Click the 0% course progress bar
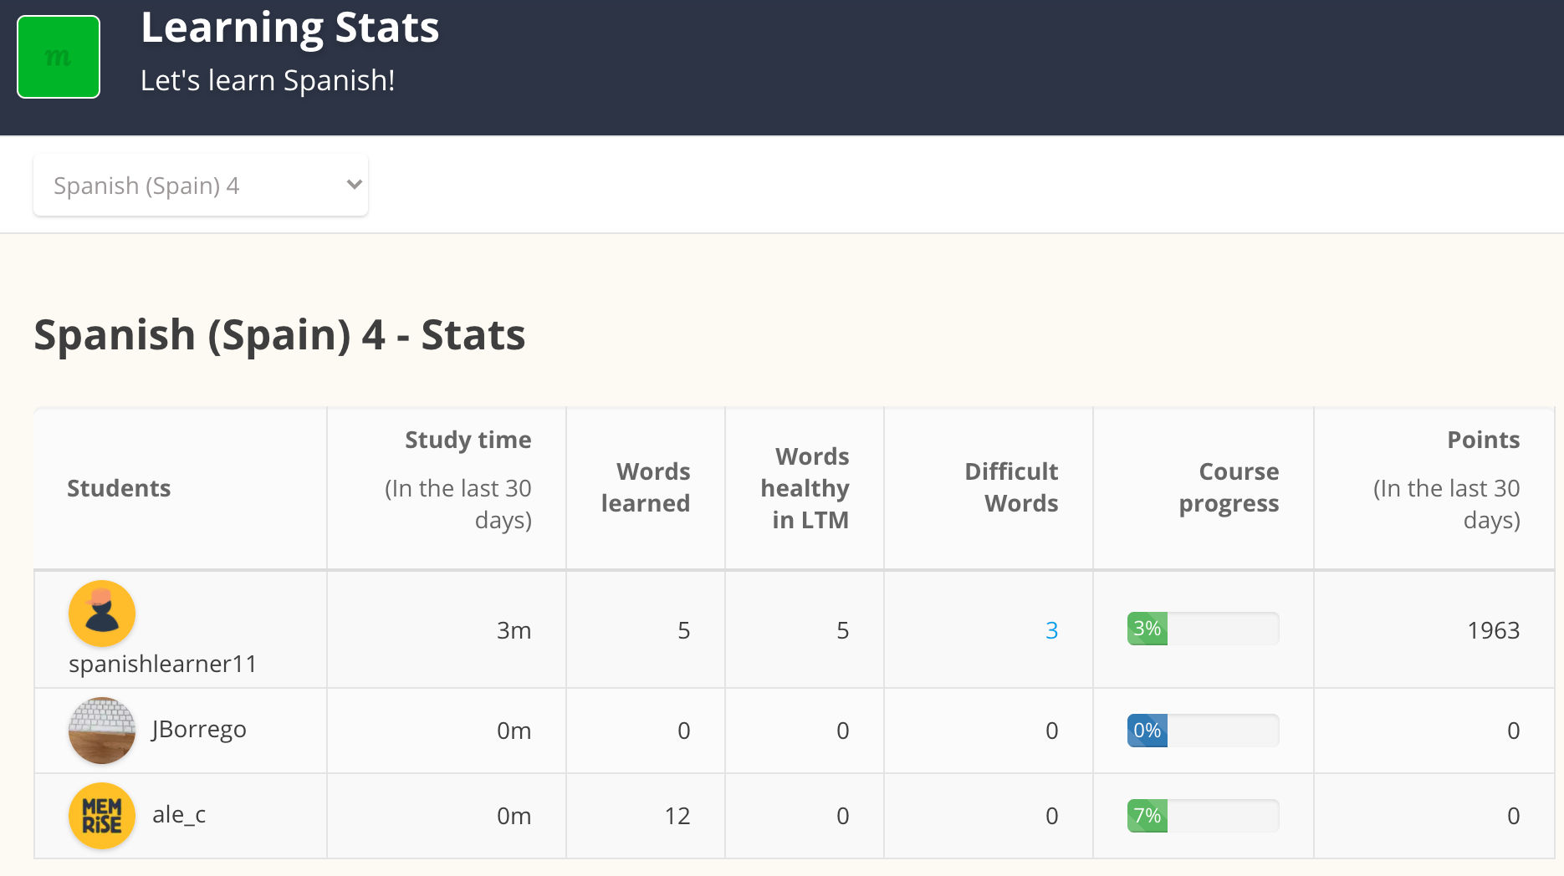This screenshot has height=876, width=1564. click(x=1203, y=731)
